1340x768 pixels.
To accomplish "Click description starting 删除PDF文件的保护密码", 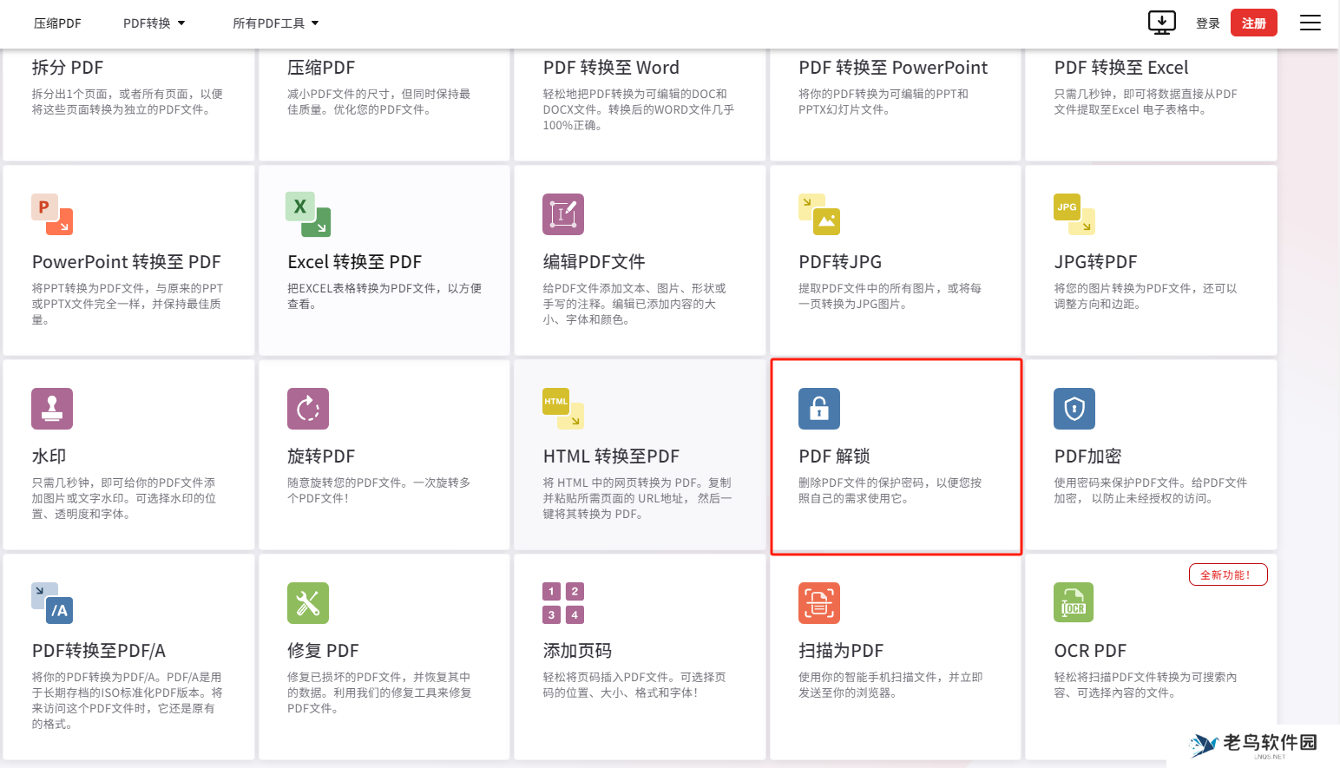I will tap(890, 490).
